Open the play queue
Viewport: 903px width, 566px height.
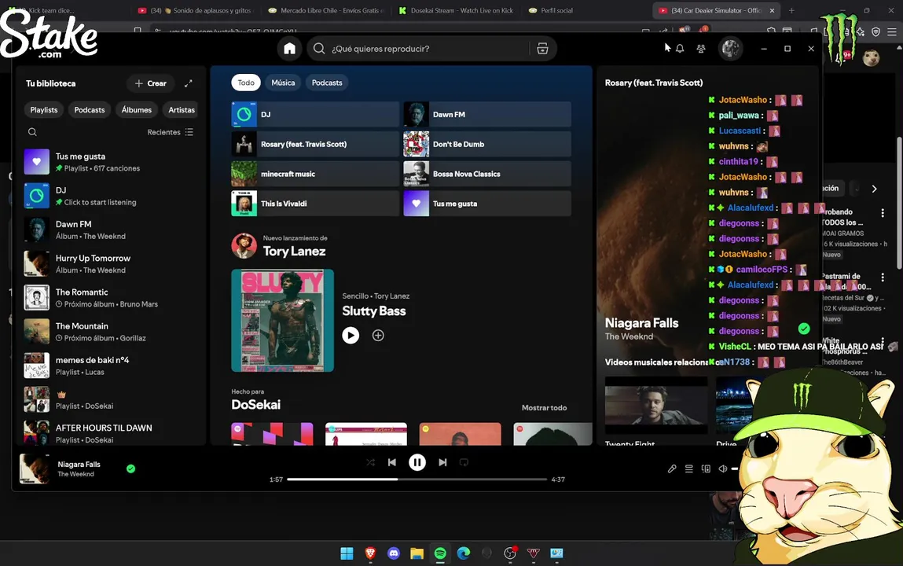tap(688, 469)
